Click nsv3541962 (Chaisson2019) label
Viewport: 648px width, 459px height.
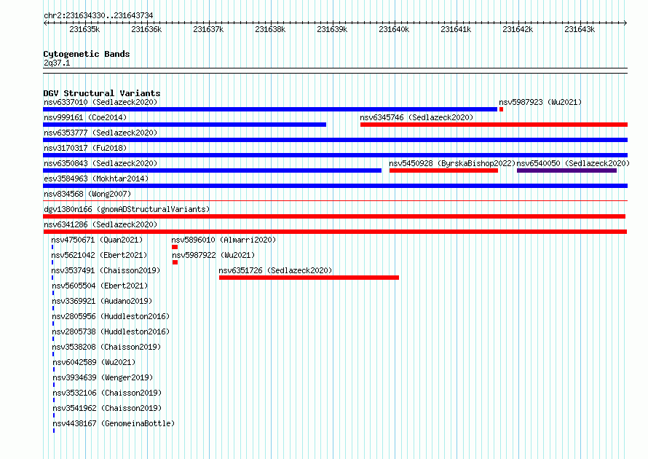pyautogui.click(x=106, y=408)
